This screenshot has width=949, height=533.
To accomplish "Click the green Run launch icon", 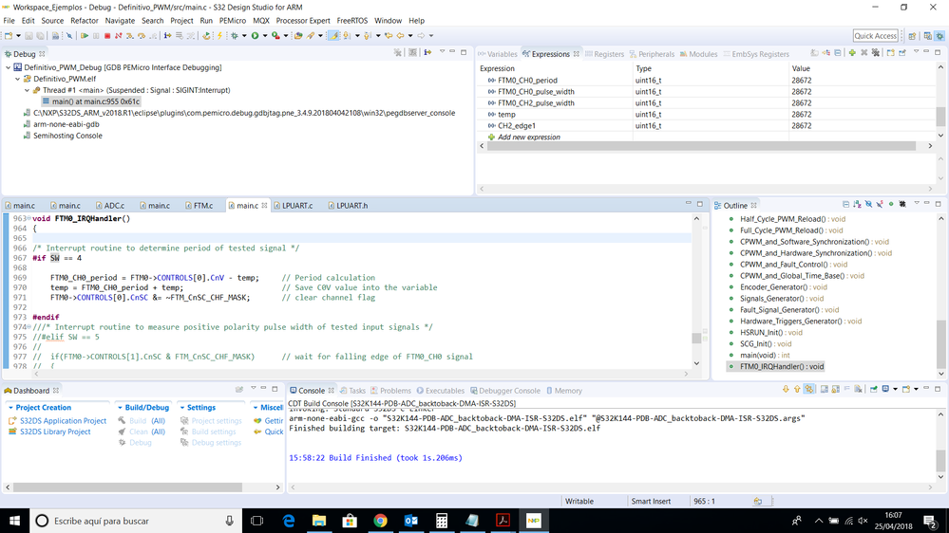I will [255, 36].
